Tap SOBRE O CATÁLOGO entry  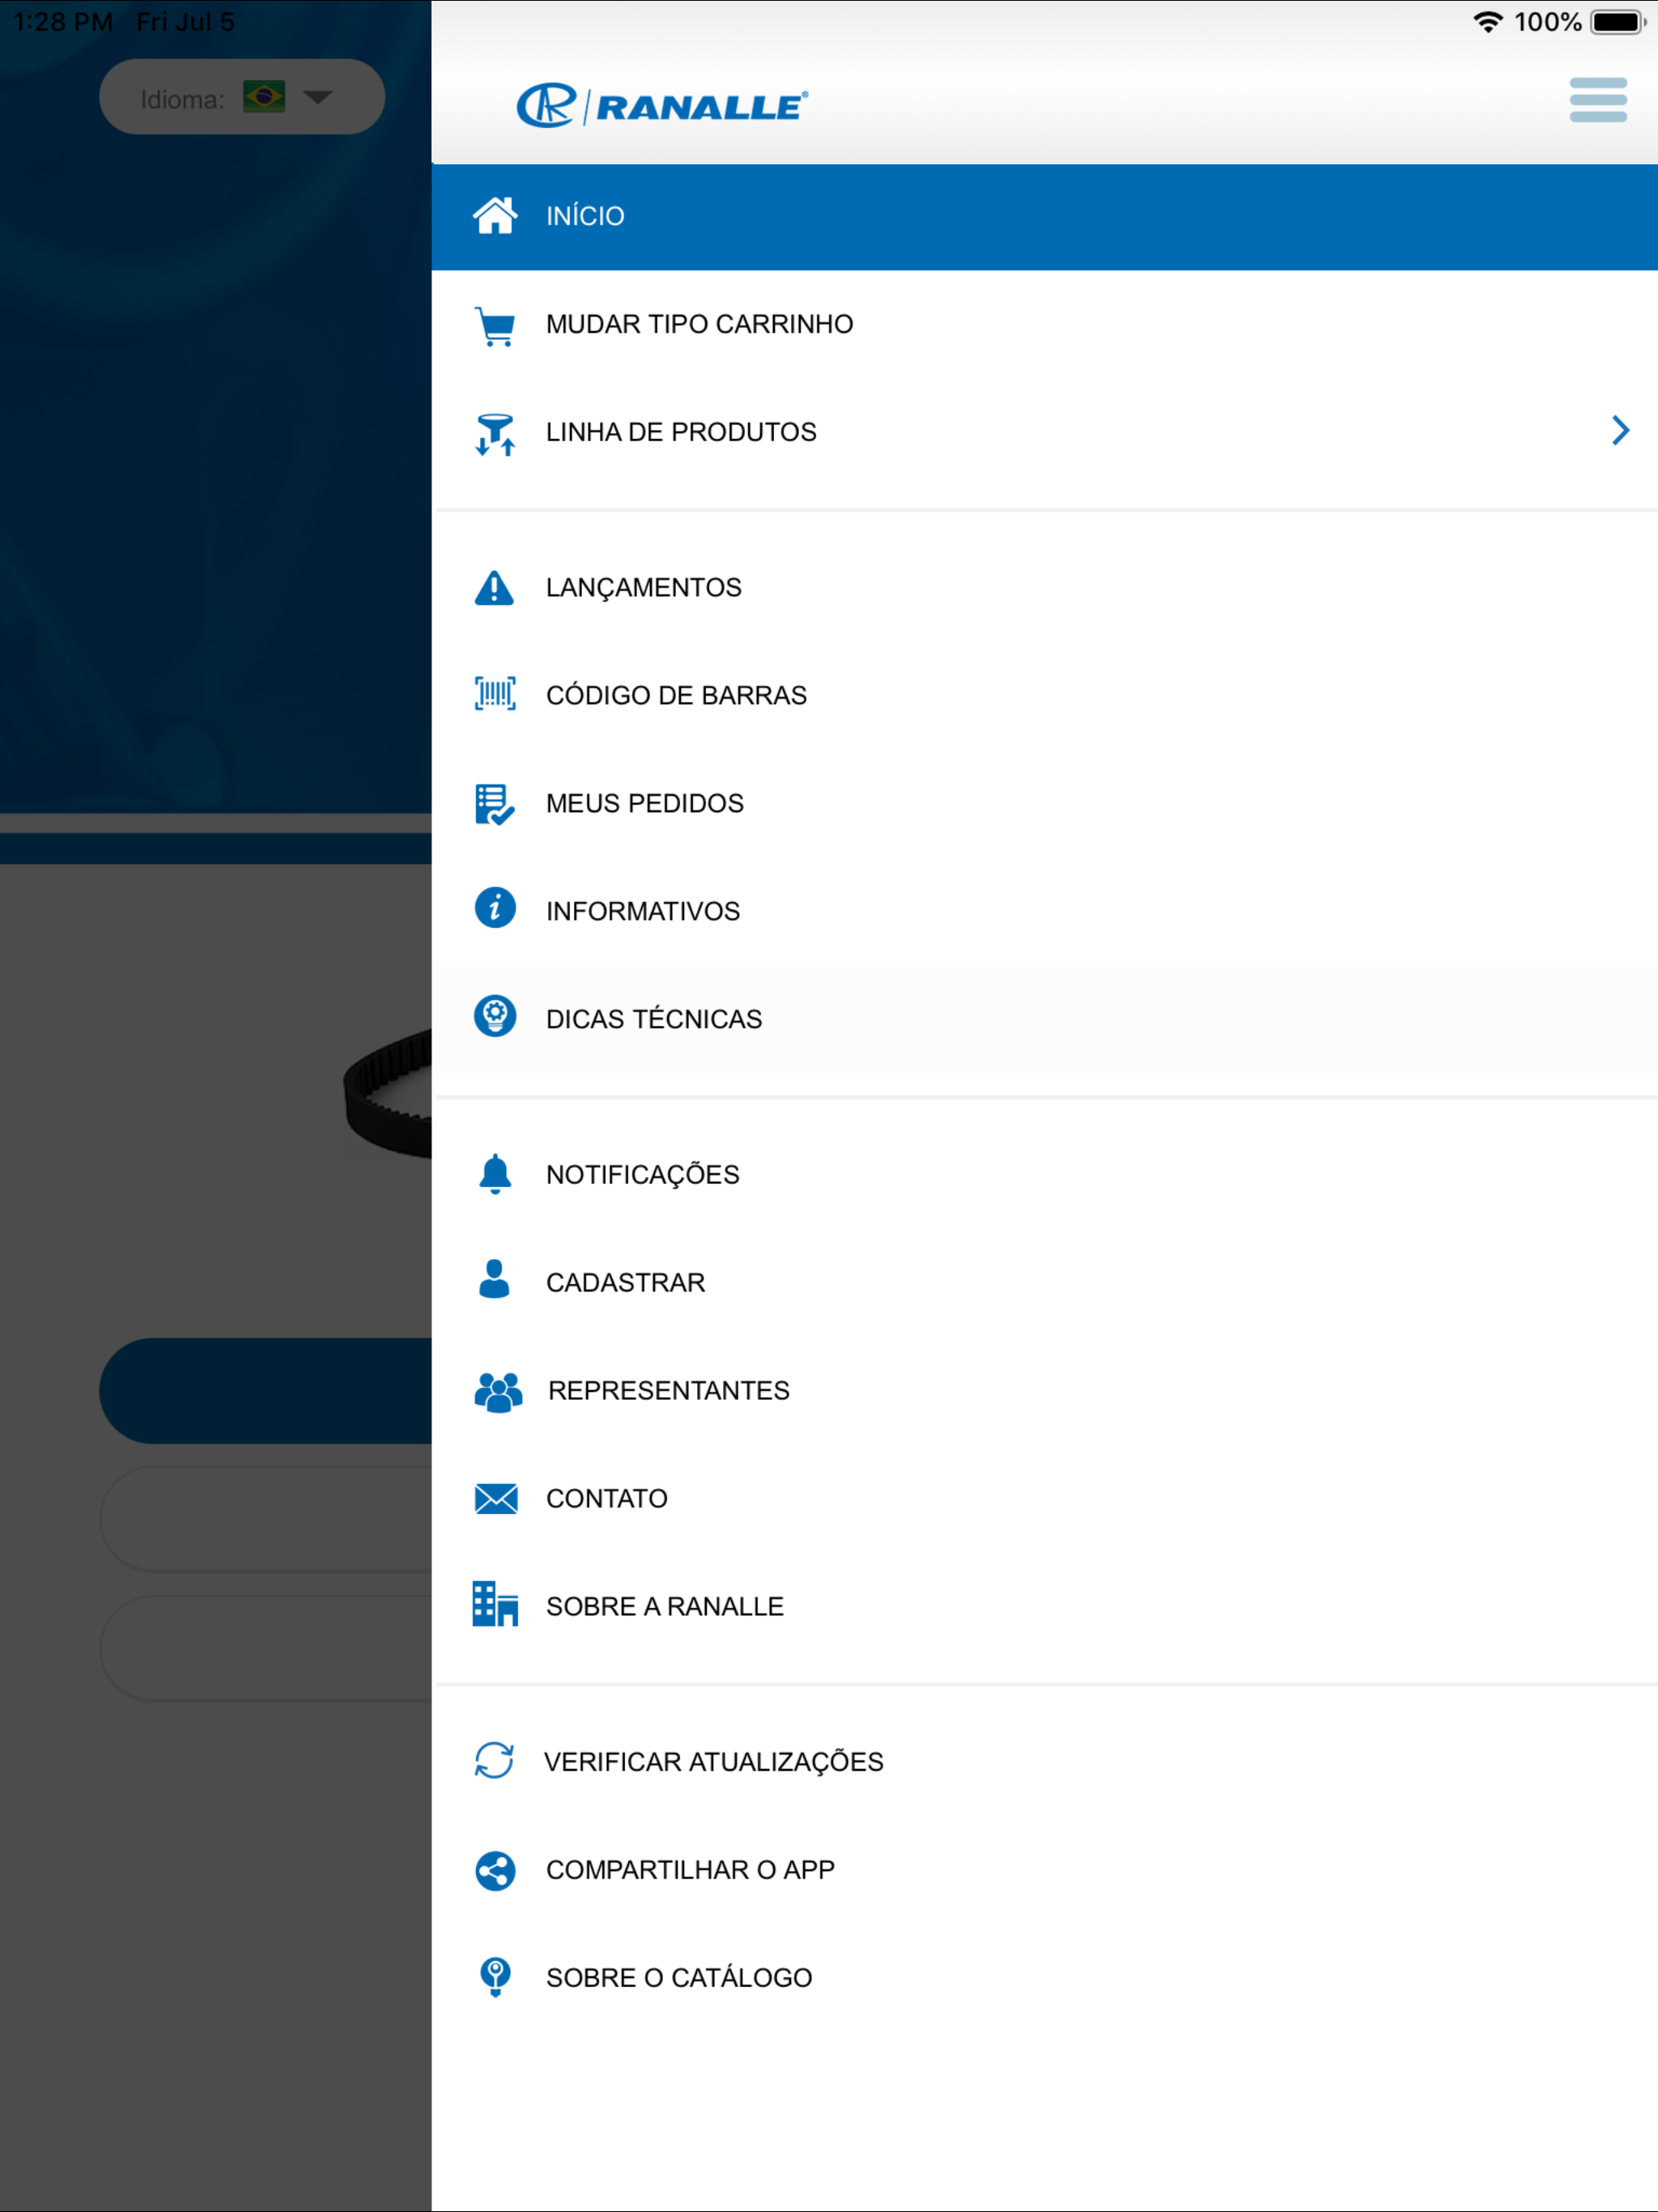point(1044,1977)
